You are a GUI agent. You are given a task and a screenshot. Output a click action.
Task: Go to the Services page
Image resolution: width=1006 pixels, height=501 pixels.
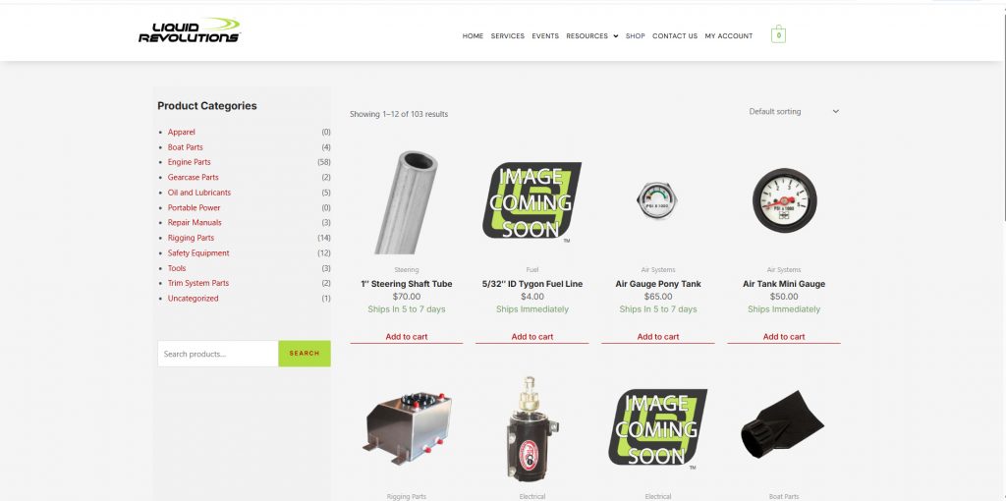[x=508, y=36]
